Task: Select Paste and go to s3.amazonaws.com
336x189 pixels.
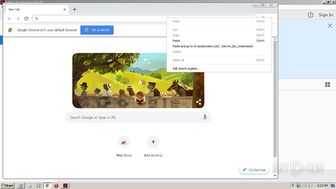Action: pyautogui.click(x=219, y=46)
